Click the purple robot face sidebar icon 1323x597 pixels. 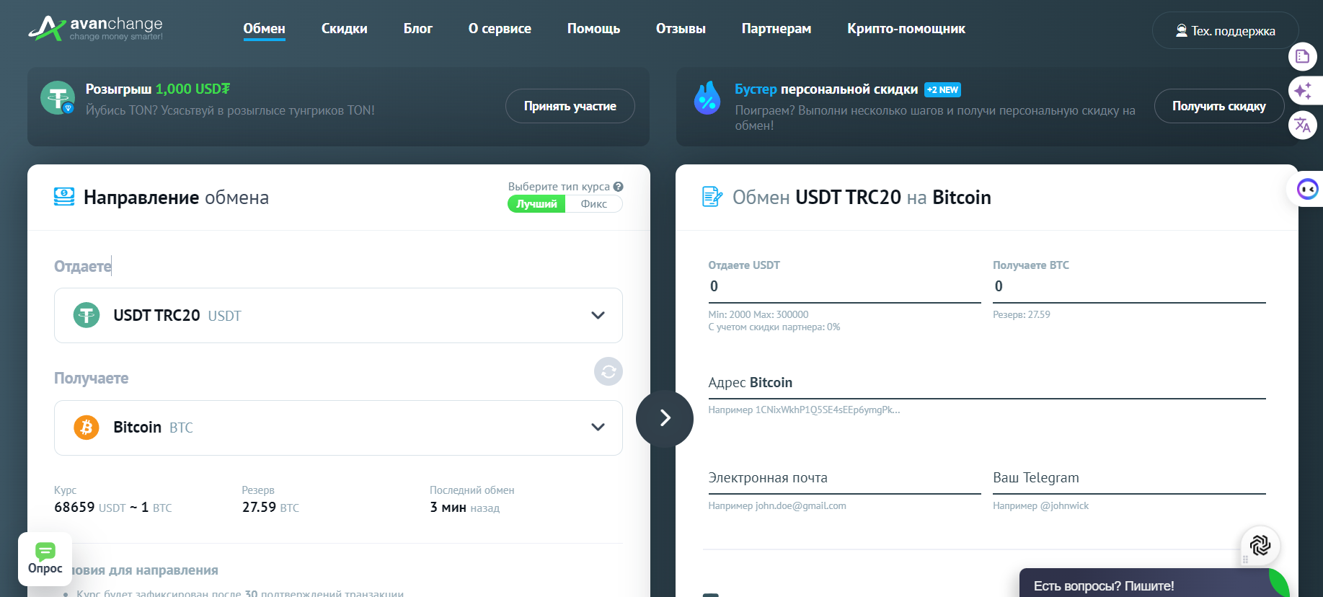[1306, 190]
